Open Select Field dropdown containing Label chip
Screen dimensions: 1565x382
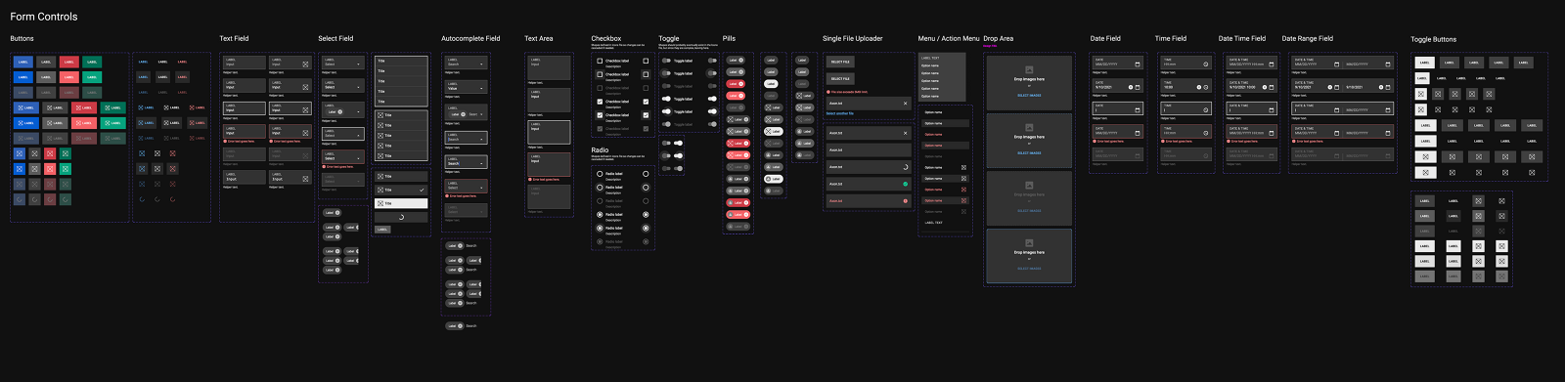click(x=358, y=111)
